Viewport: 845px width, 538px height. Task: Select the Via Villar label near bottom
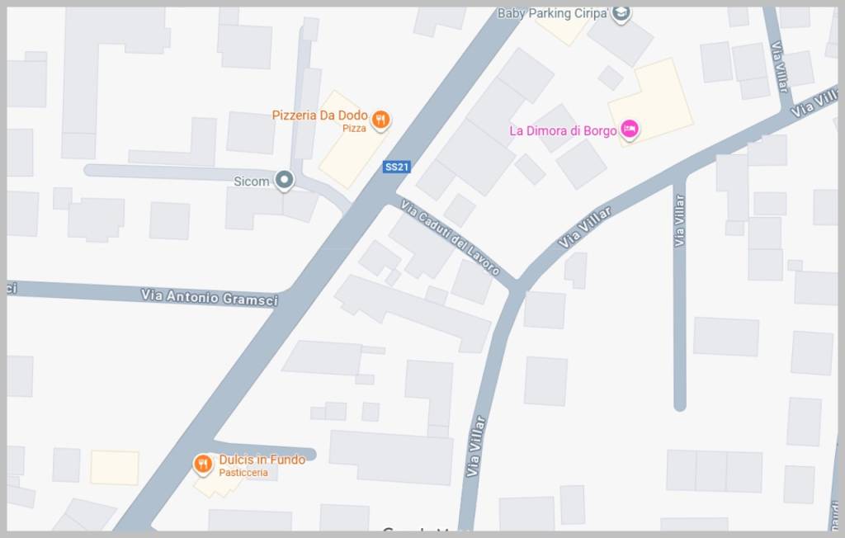(x=474, y=446)
